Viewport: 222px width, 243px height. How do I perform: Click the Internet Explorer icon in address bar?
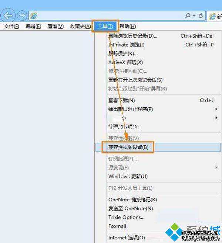[x=34, y=15]
